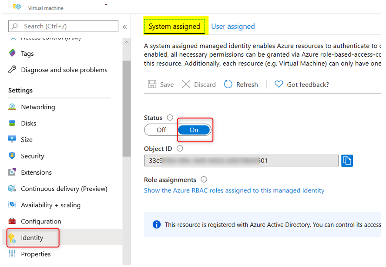Viewport: 386px width, 267px height.
Task: Click the Properties bars icon
Action: point(12,253)
